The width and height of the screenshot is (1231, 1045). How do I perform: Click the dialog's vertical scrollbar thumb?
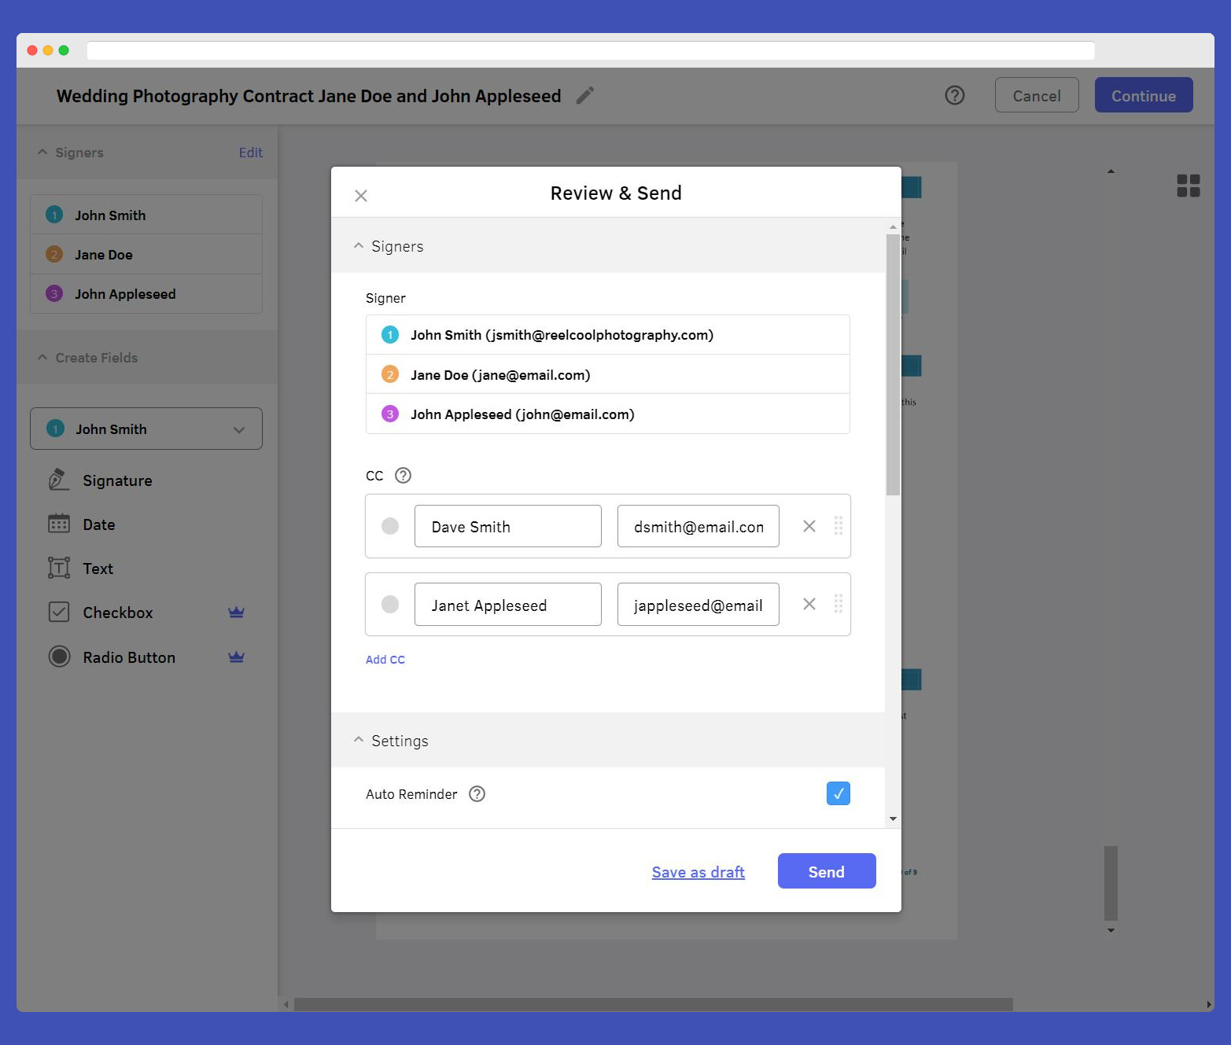[x=892, y=362]
